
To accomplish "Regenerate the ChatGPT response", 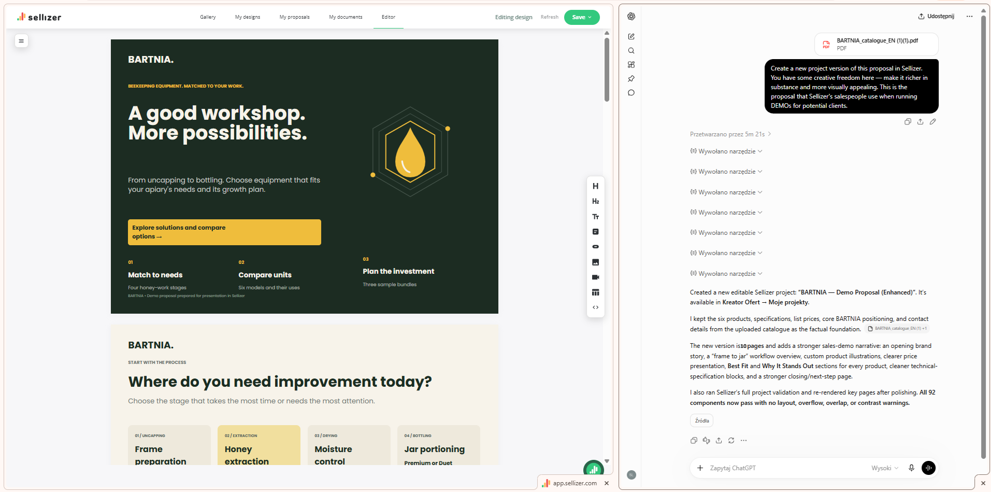I will [731, 441].
